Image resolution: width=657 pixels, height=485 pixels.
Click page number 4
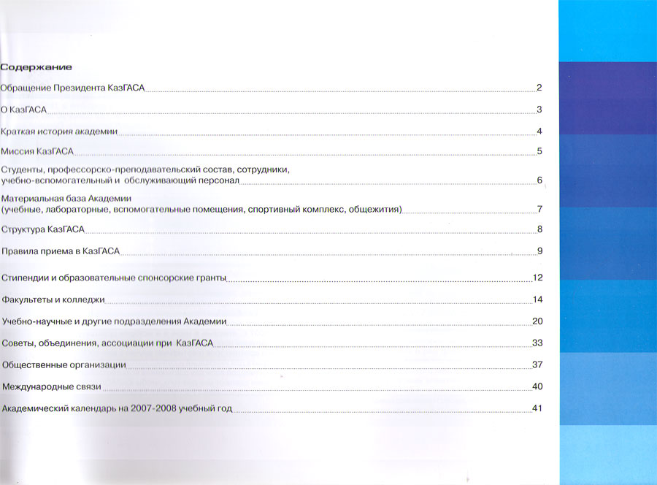click(x=539, y=131)
